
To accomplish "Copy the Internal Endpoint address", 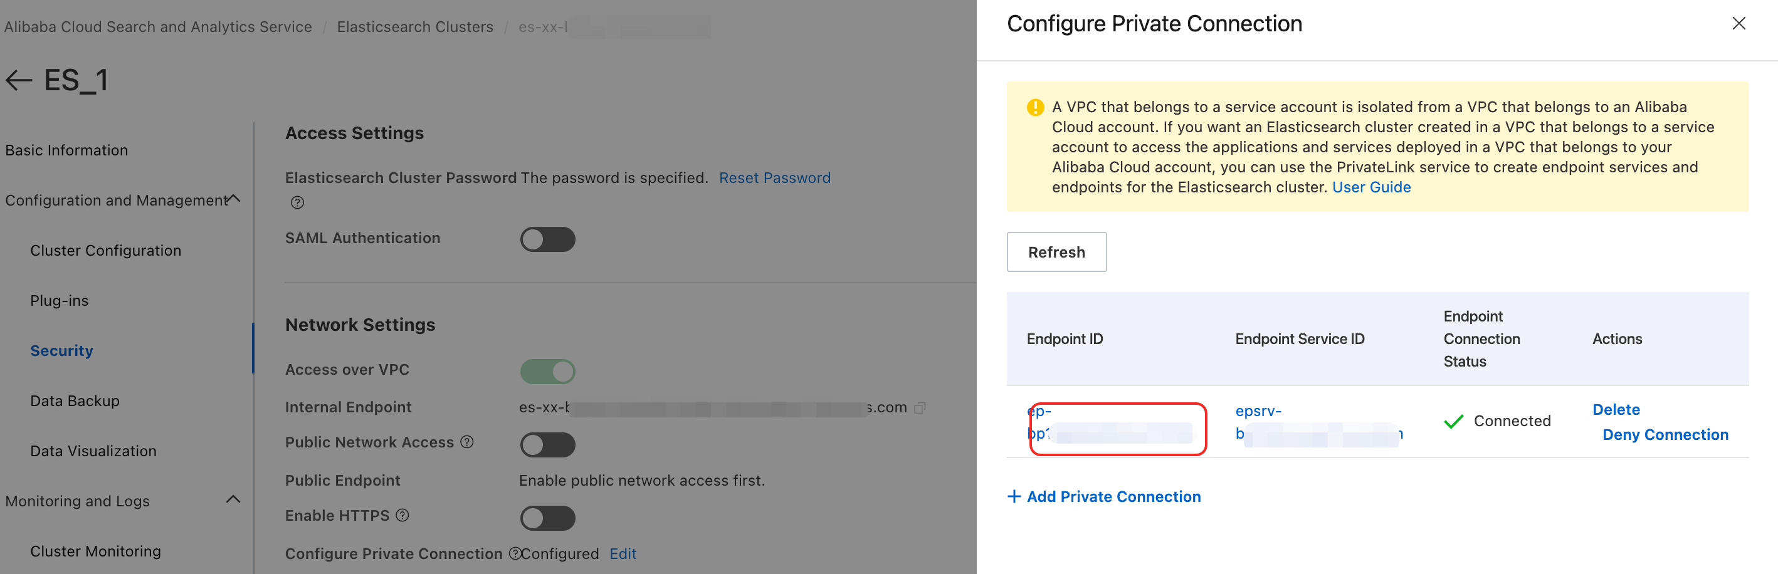I will 919,409.
